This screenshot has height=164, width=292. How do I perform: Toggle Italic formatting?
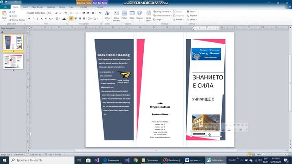pos(33,18)
